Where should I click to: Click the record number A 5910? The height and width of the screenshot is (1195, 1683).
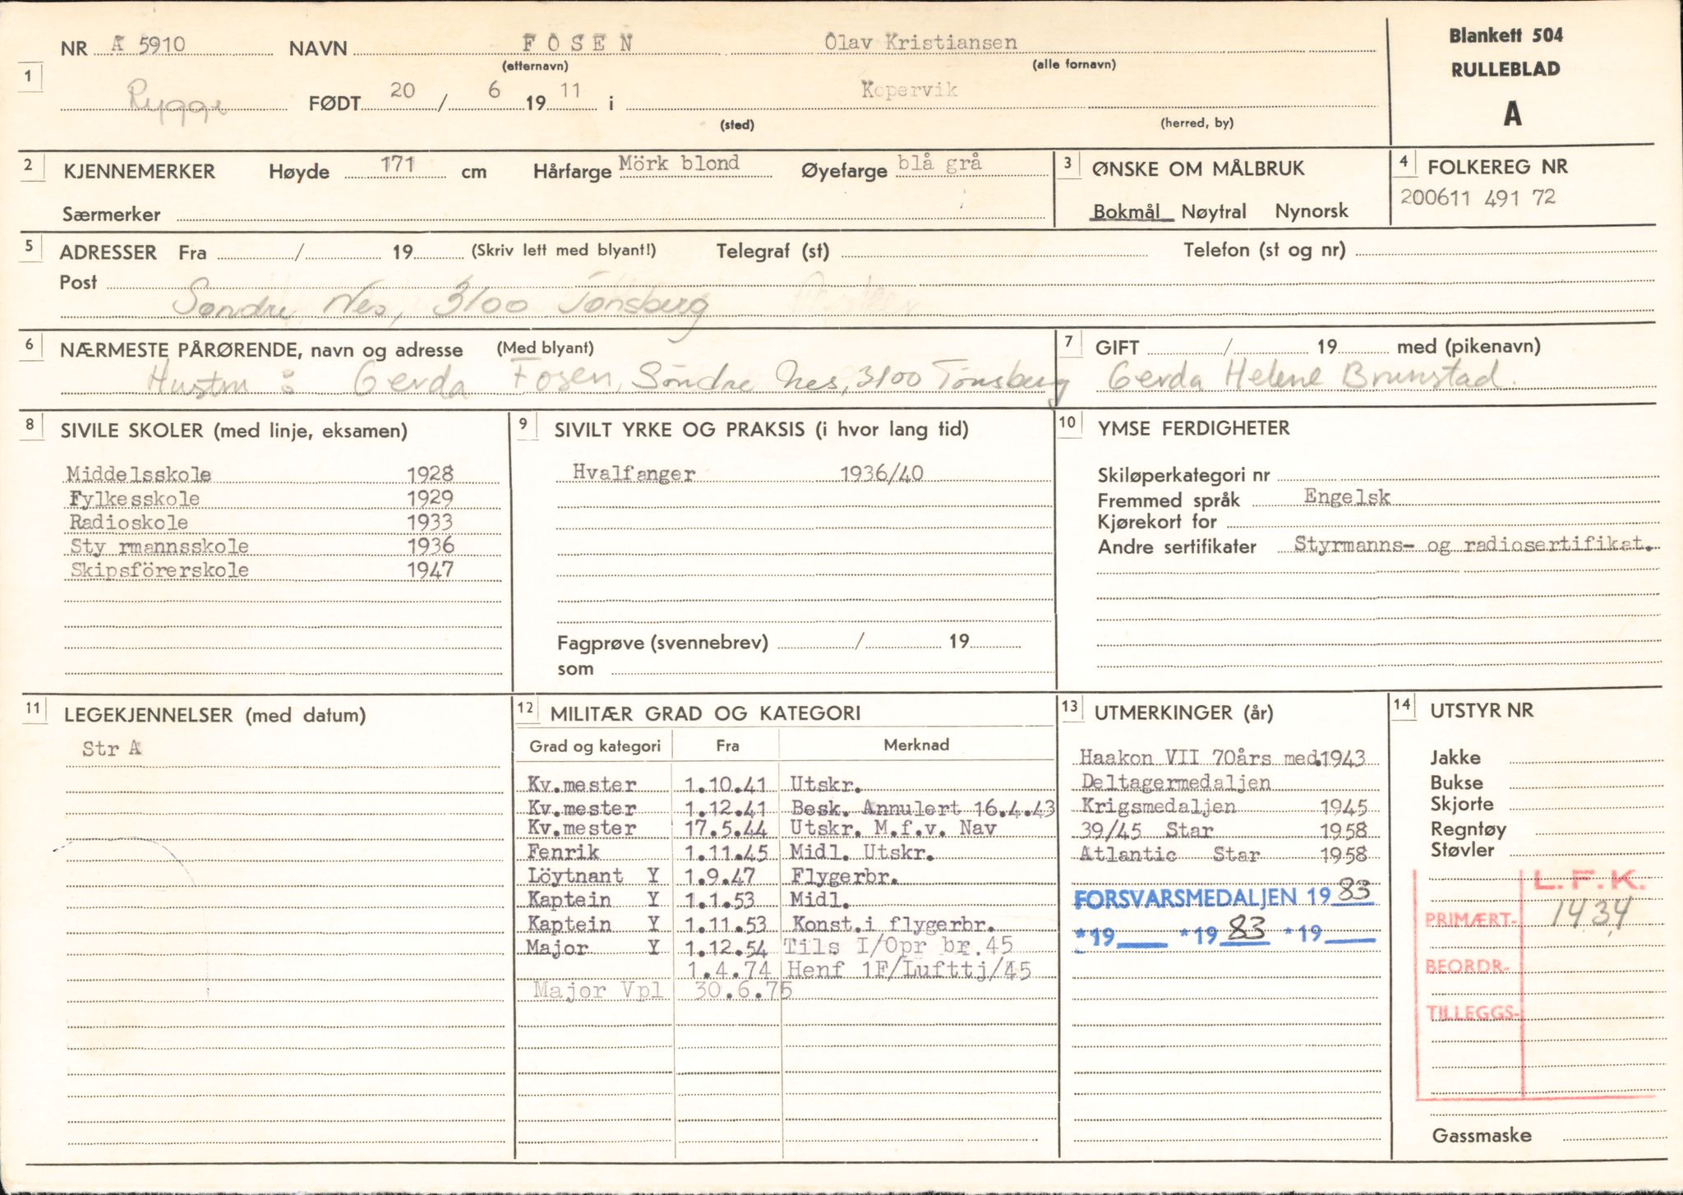click(x=149, y=45)
